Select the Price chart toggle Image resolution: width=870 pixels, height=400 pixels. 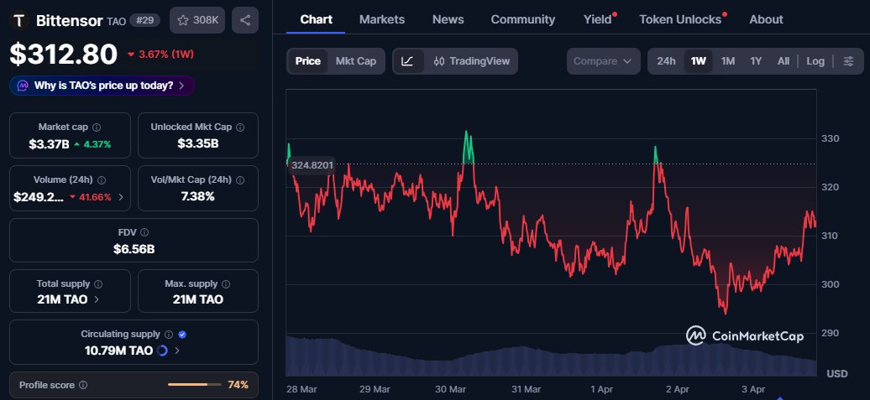307,61
